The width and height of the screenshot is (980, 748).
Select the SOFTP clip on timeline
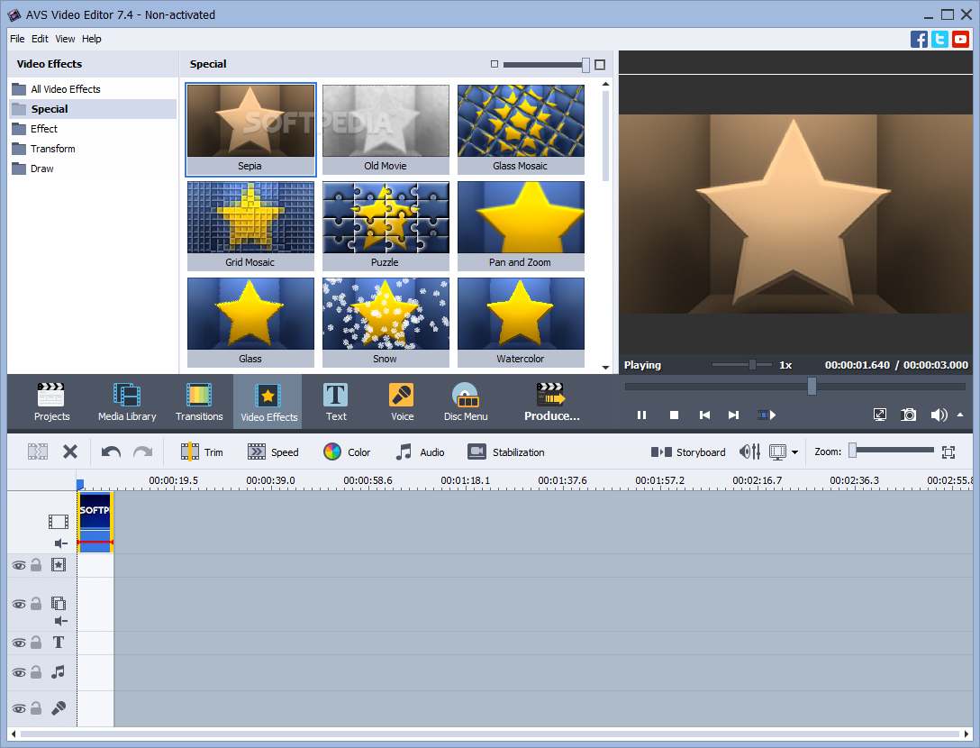(95, 522)
